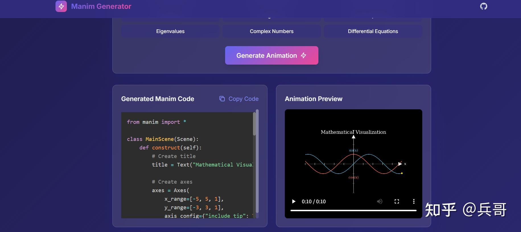Select the Eigenvalues example topic
Screen dimensions: 521x232
[x=170, y=31]
